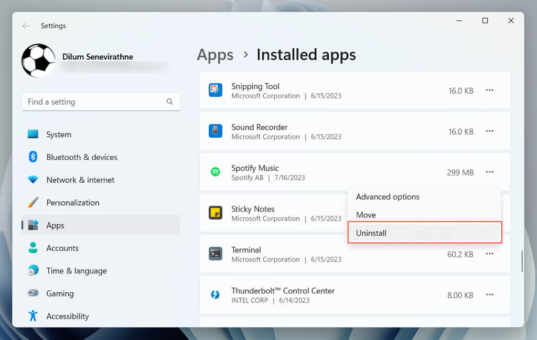Click the Apps breadcrumb link
Image resolution: width=537 pixels, height=340 pixels.
215,55
